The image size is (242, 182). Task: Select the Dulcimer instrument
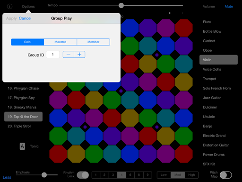point(218,107)
